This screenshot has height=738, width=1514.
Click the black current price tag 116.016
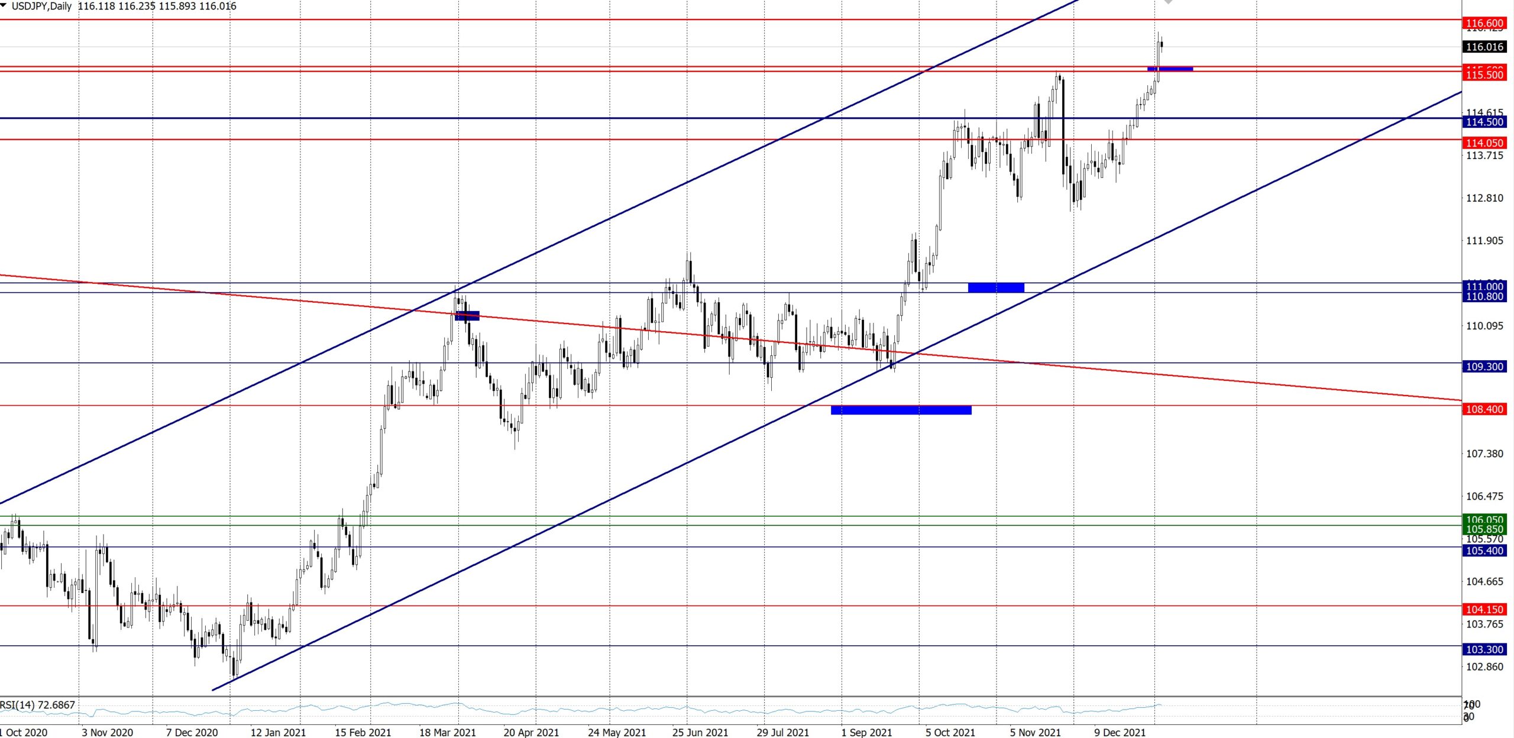click(1484, 47)
